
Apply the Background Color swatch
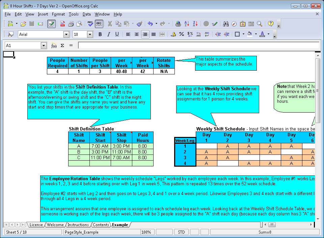point(250,34)
